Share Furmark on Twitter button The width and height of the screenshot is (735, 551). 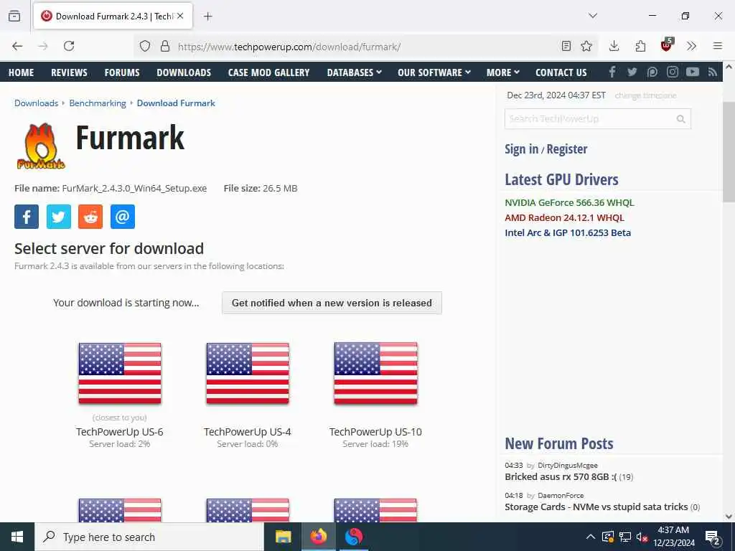(x=59, y=217)
